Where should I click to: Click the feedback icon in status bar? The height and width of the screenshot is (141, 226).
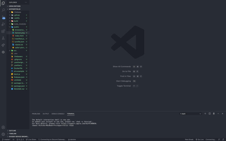[x=219, y=139]
